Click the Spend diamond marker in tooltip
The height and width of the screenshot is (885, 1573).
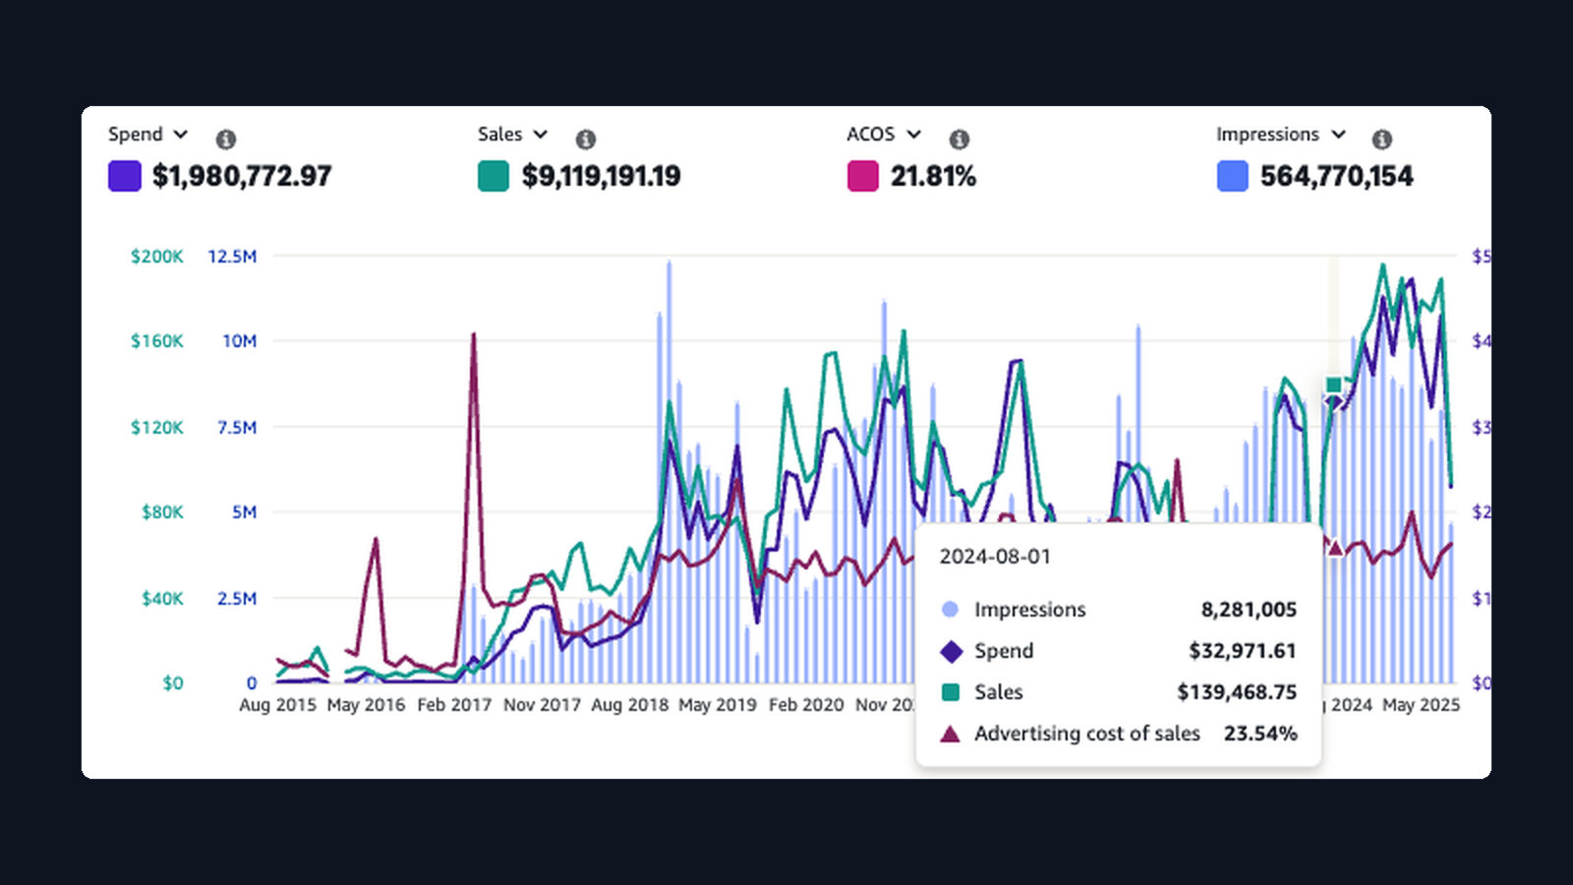(951, 651)
